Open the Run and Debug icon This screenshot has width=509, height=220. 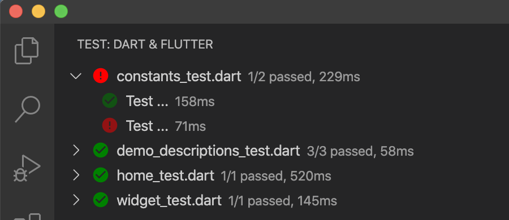(x=27, y=168)
